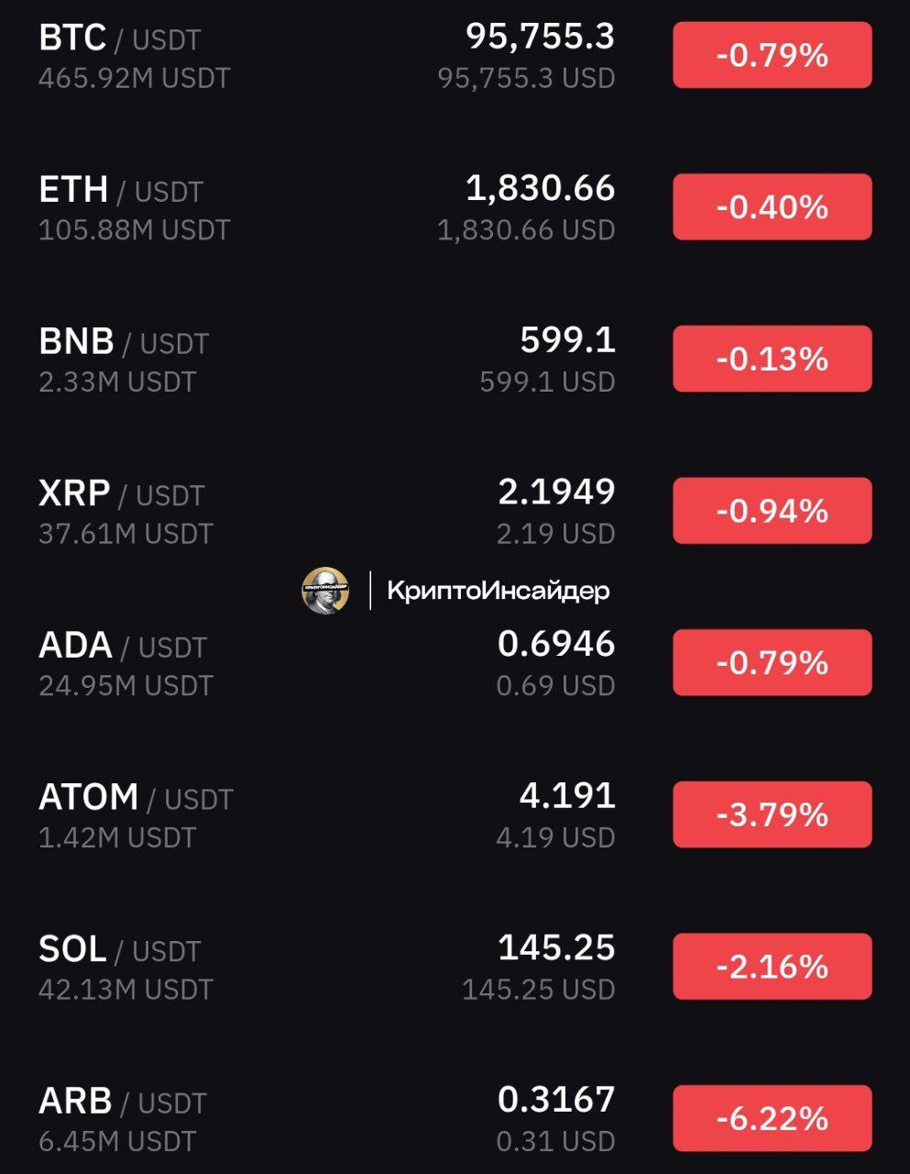Click the ETH price 1,830.66

point(541,189)
